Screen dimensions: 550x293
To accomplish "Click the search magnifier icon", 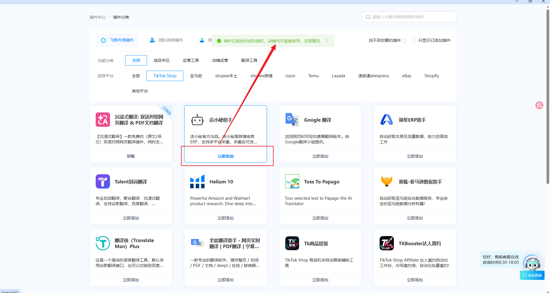I will tap(368, 17).
